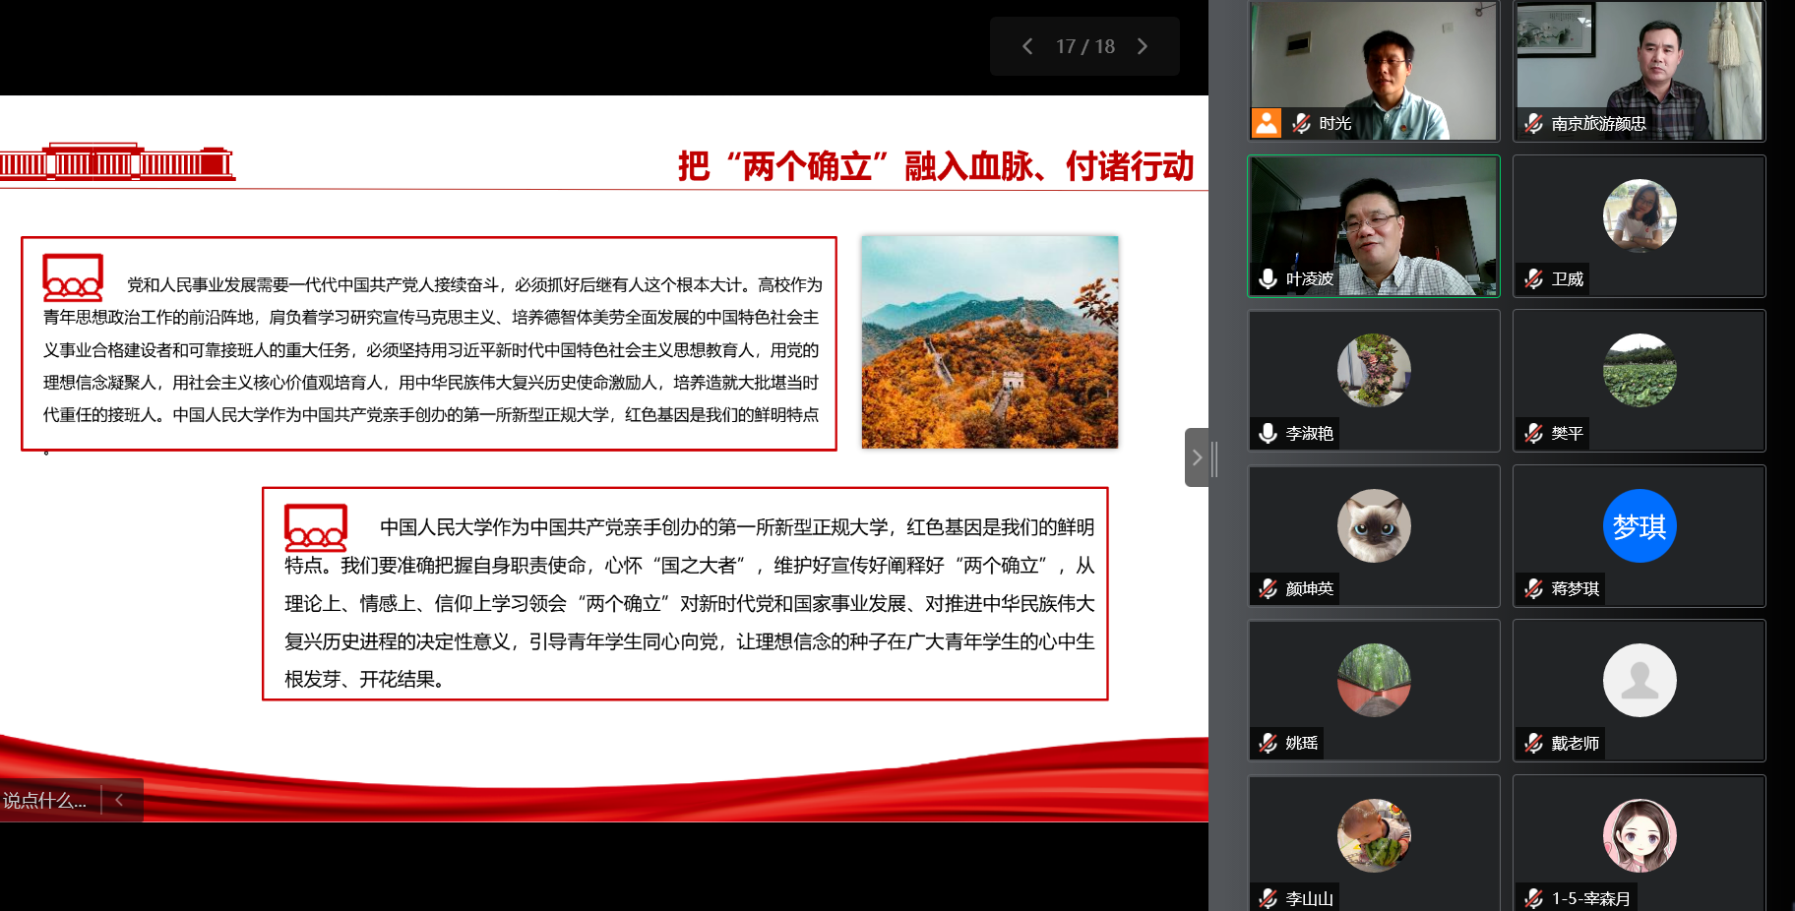This screenshot has height=911, width=1795.
Task: Click the 说点什么 chat input box
Action: tap(45, 800)
